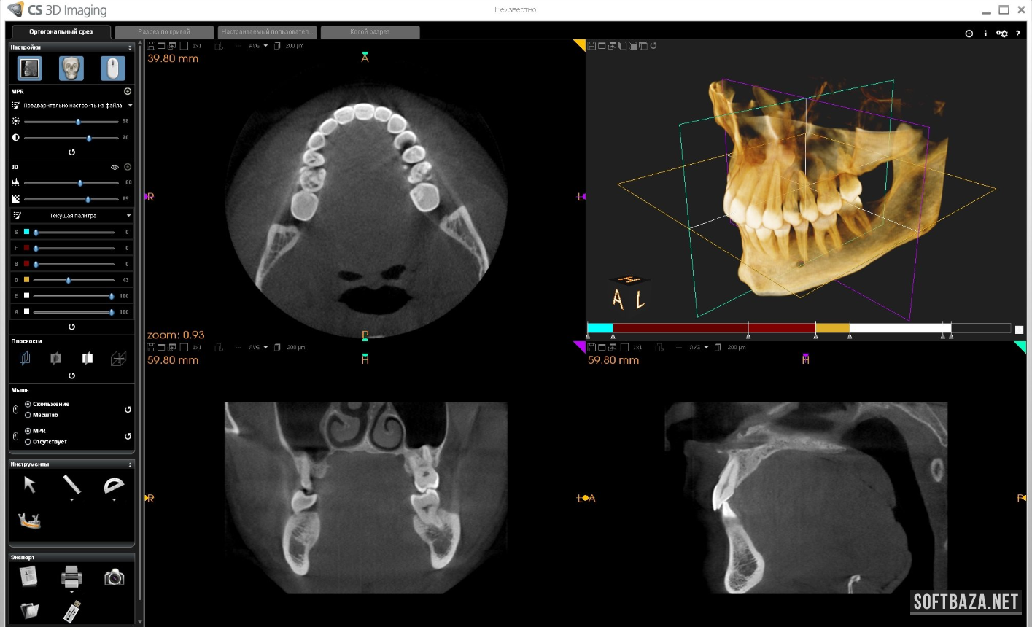The image size is (1032, 627).
Task: Expand the MPR preset from file dropdown
Action: pos(130,106)
